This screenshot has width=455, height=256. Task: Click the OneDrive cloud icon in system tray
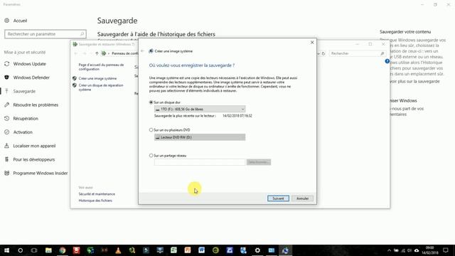coord(417,250)
